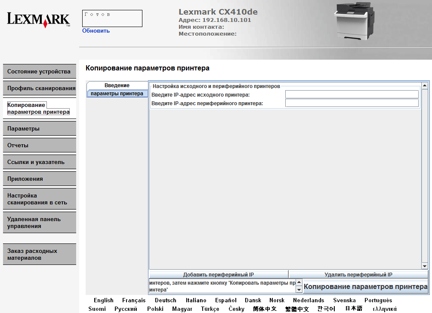Viewport: 432px width, 313px height.
Task: Switch language to Français
Action: (x=134, y=301)
